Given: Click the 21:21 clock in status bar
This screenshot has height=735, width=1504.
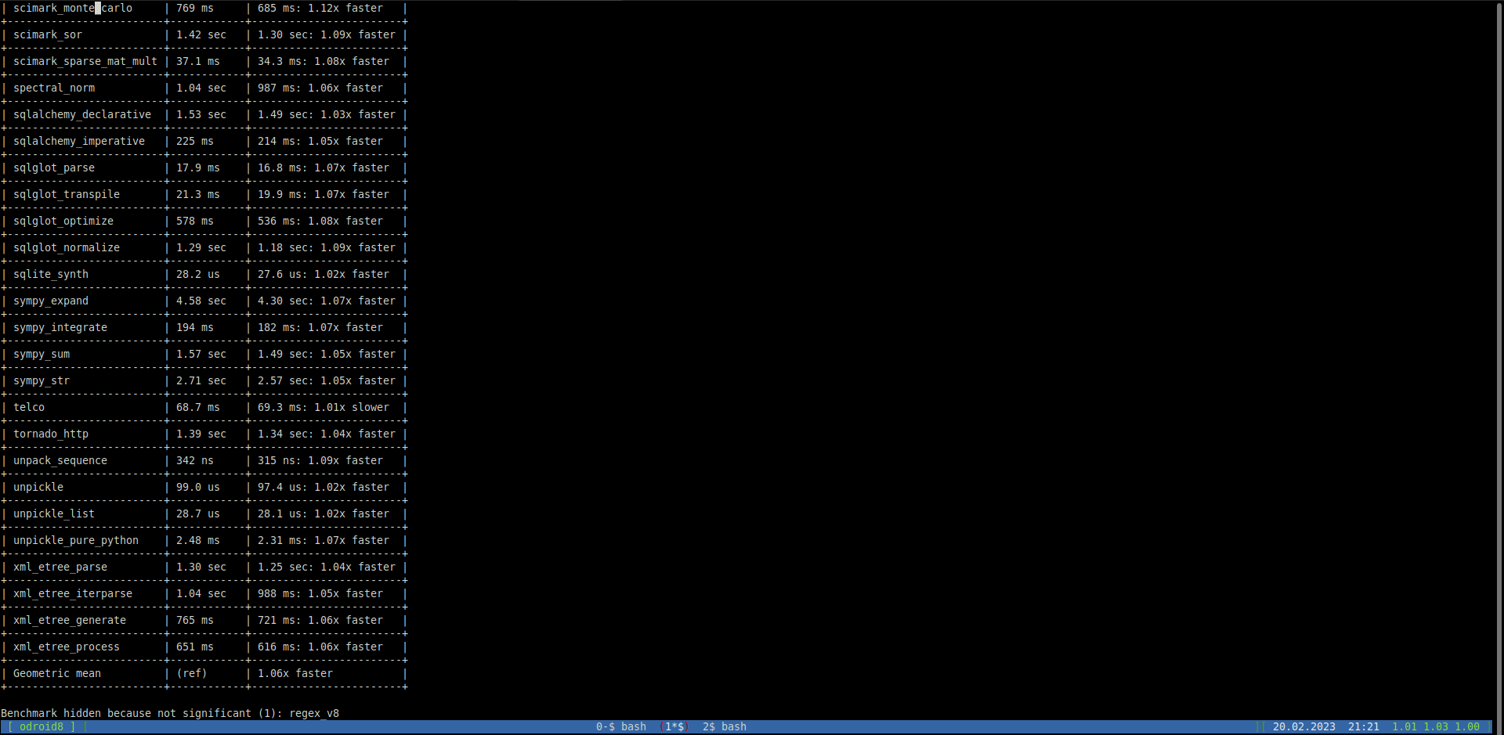Looking at the screenshot, I should click(1364, 727).
